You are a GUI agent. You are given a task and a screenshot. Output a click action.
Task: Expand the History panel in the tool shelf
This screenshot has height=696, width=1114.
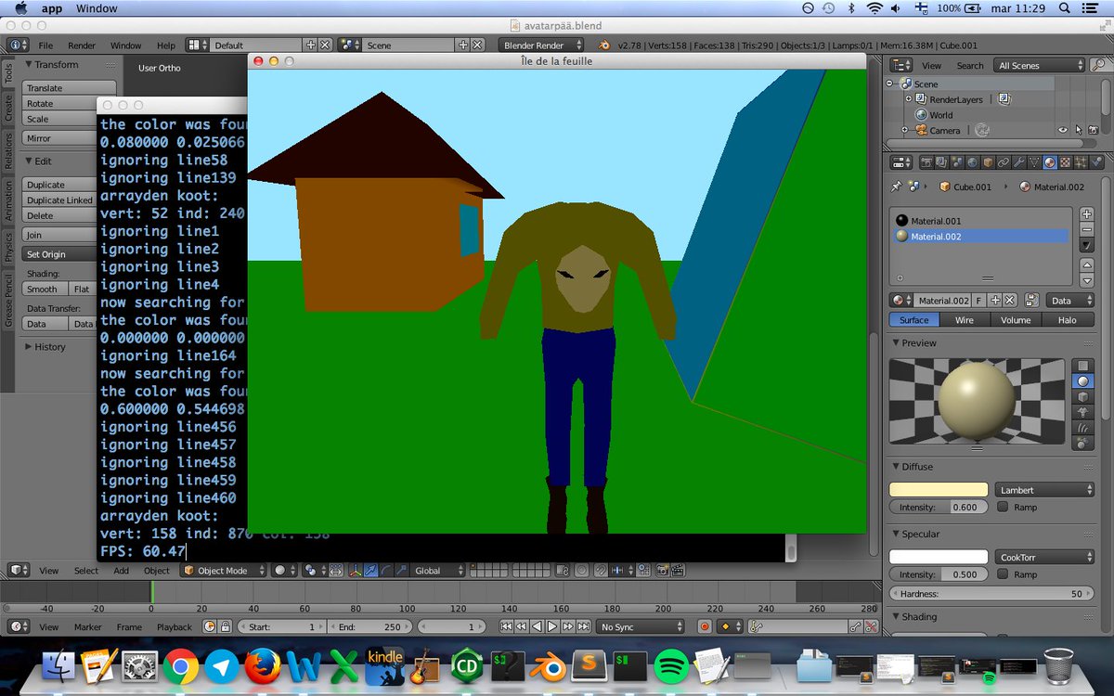coord(29,346)
